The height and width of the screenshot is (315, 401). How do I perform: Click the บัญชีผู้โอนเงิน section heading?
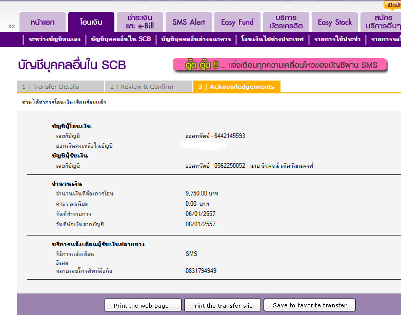pyautogui.click(x=72, y=126)
